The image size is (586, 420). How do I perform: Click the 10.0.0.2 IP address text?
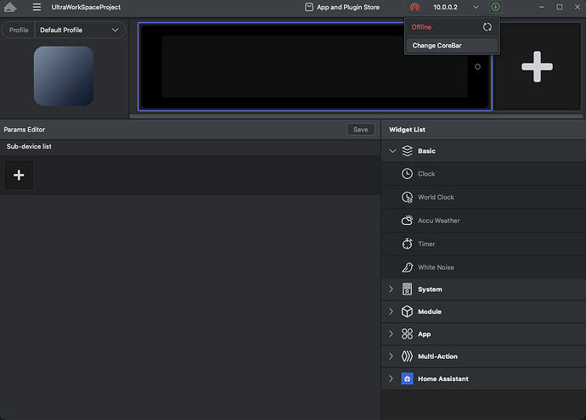click(445, 7)
